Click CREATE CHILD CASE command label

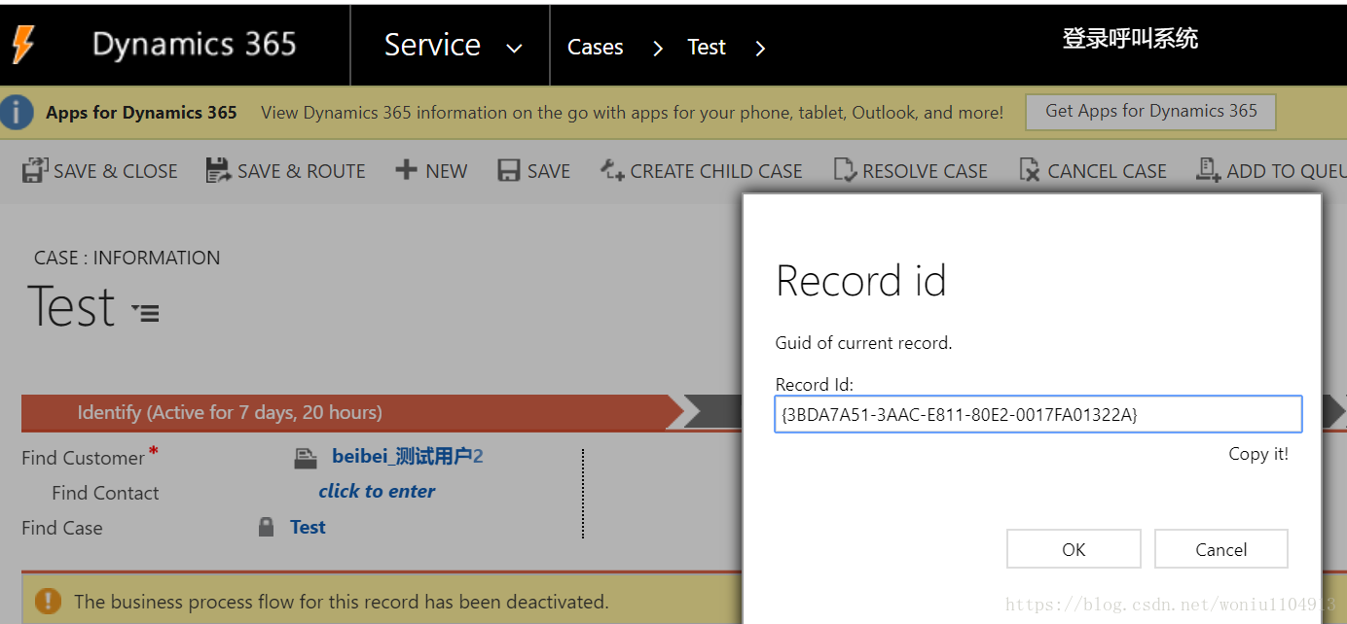coord(716,171)
